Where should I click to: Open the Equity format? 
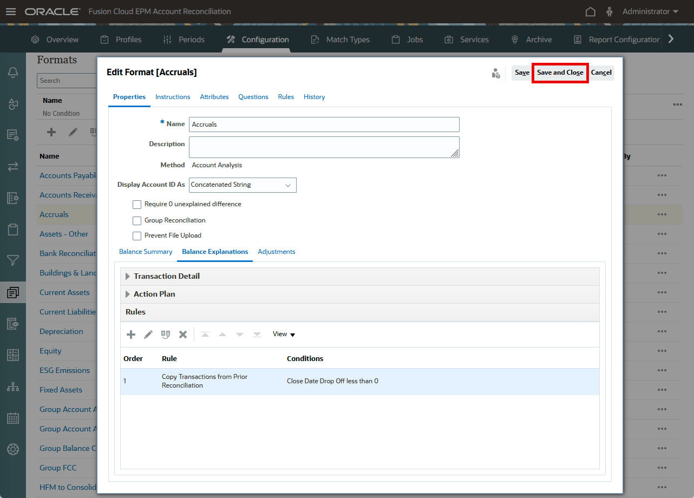(x=50, y=351)
